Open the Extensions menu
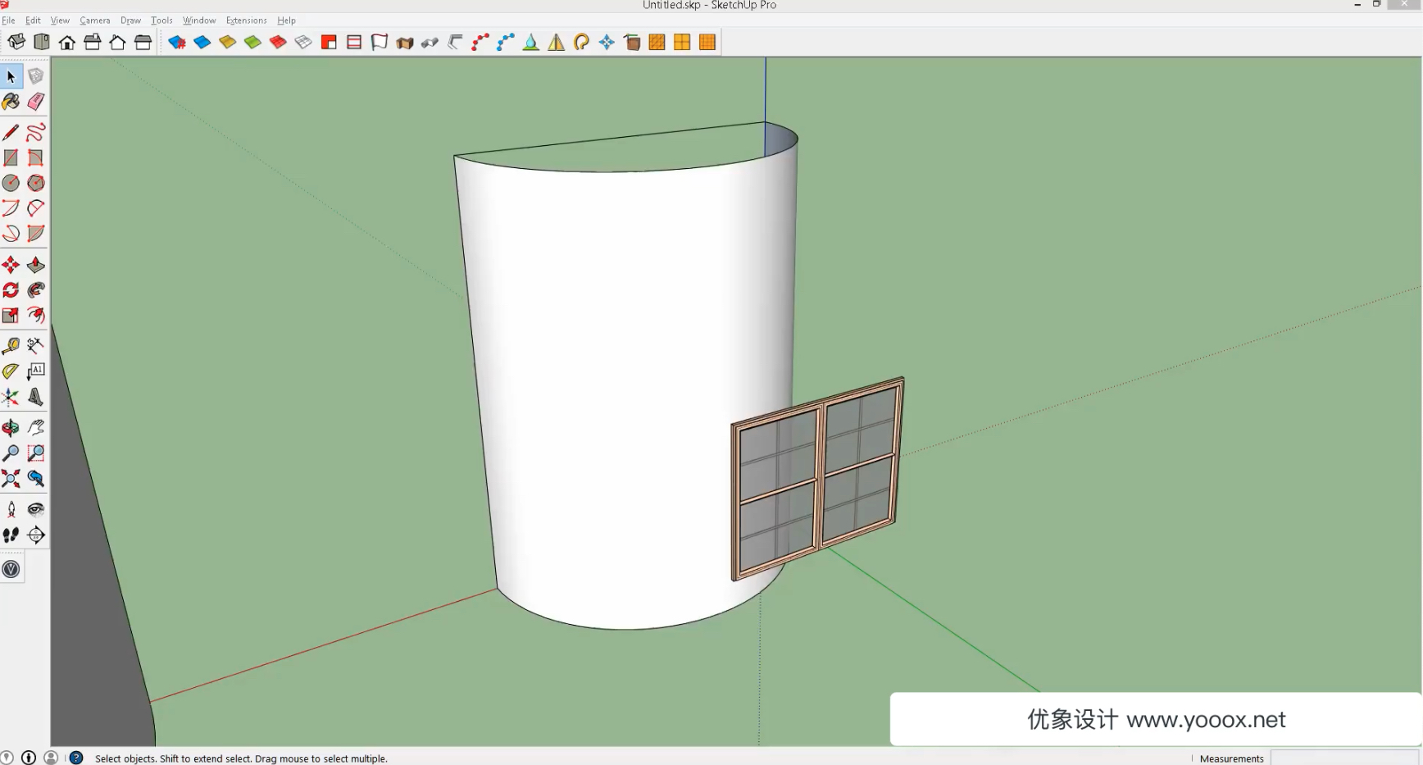1423x765 pixels. (x=246, y=20)
